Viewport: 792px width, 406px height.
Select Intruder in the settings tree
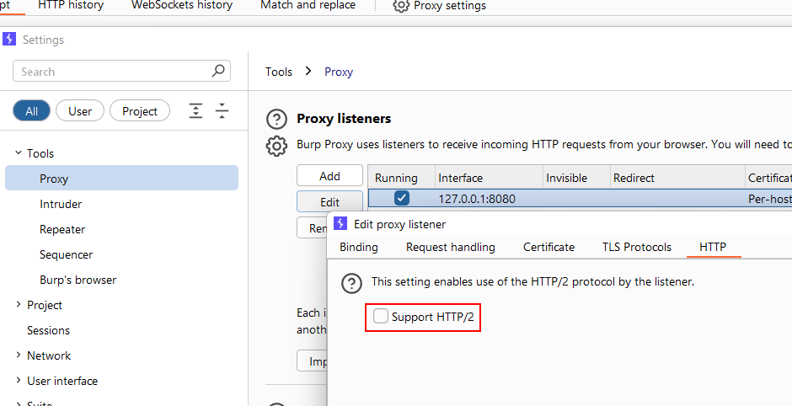coord(61,204)
